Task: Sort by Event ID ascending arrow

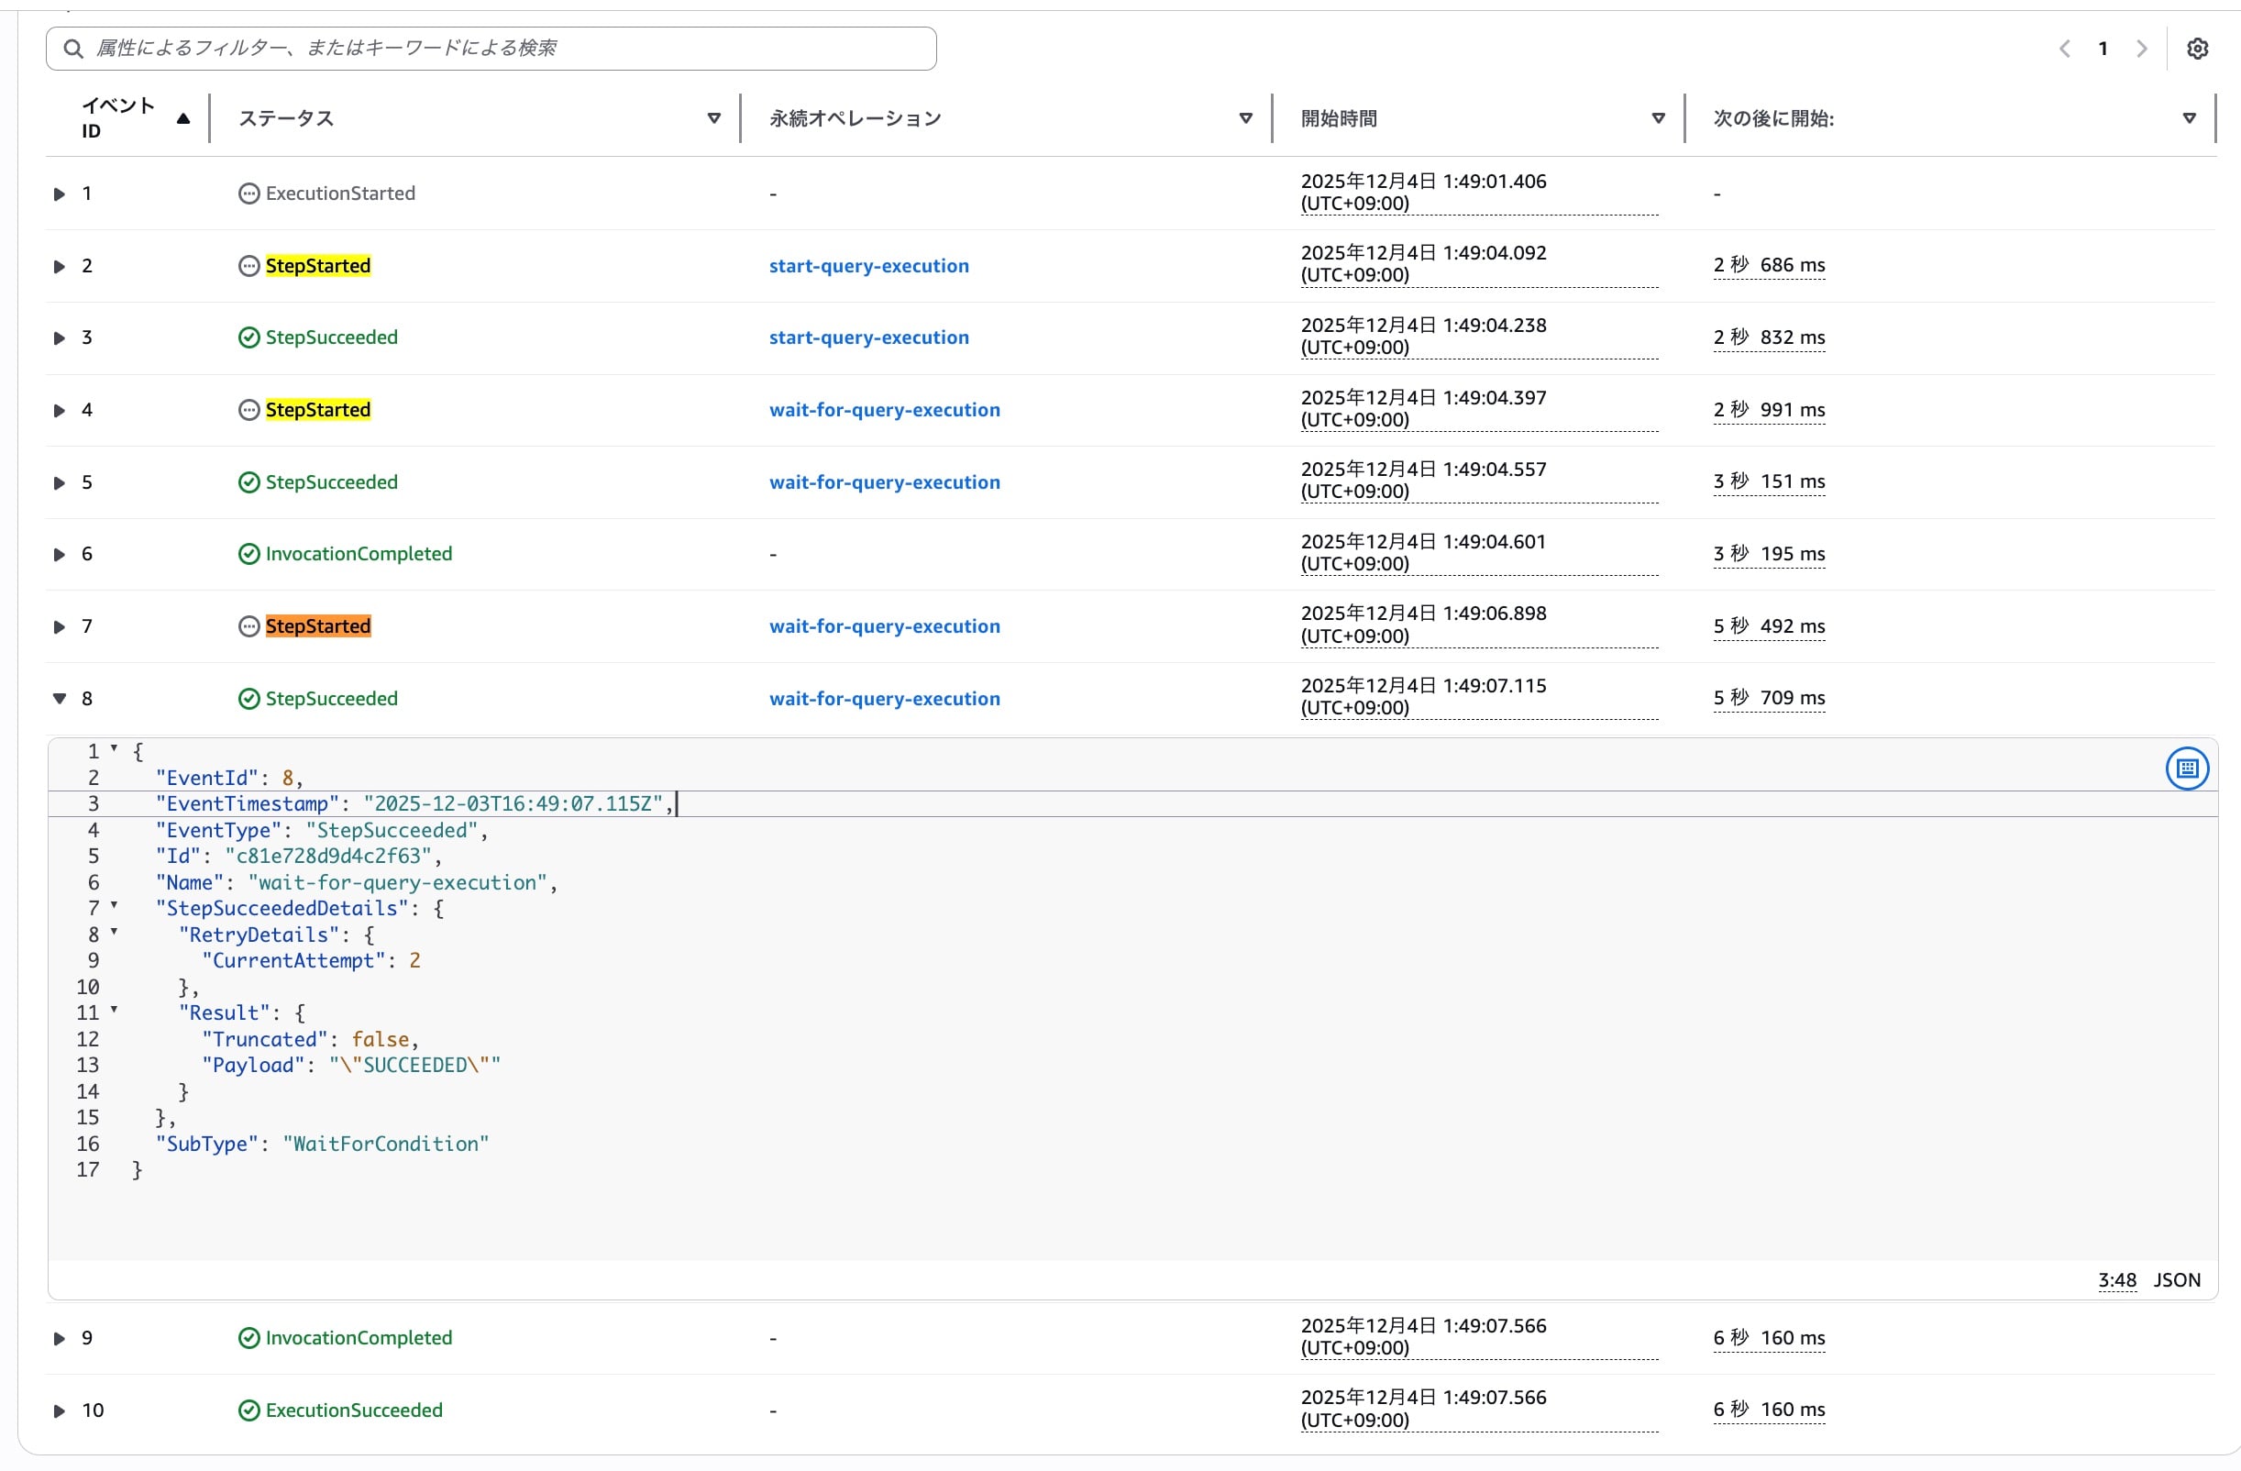Action: (183, 118)
